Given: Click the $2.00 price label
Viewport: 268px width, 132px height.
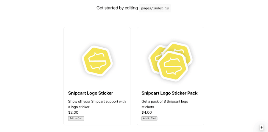Looking at the screenshot, I should (x=73, y=112).
